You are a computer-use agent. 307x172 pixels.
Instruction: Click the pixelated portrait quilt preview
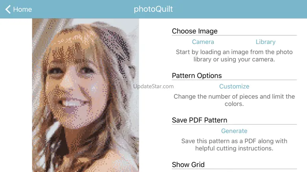[x=85, y=95]
